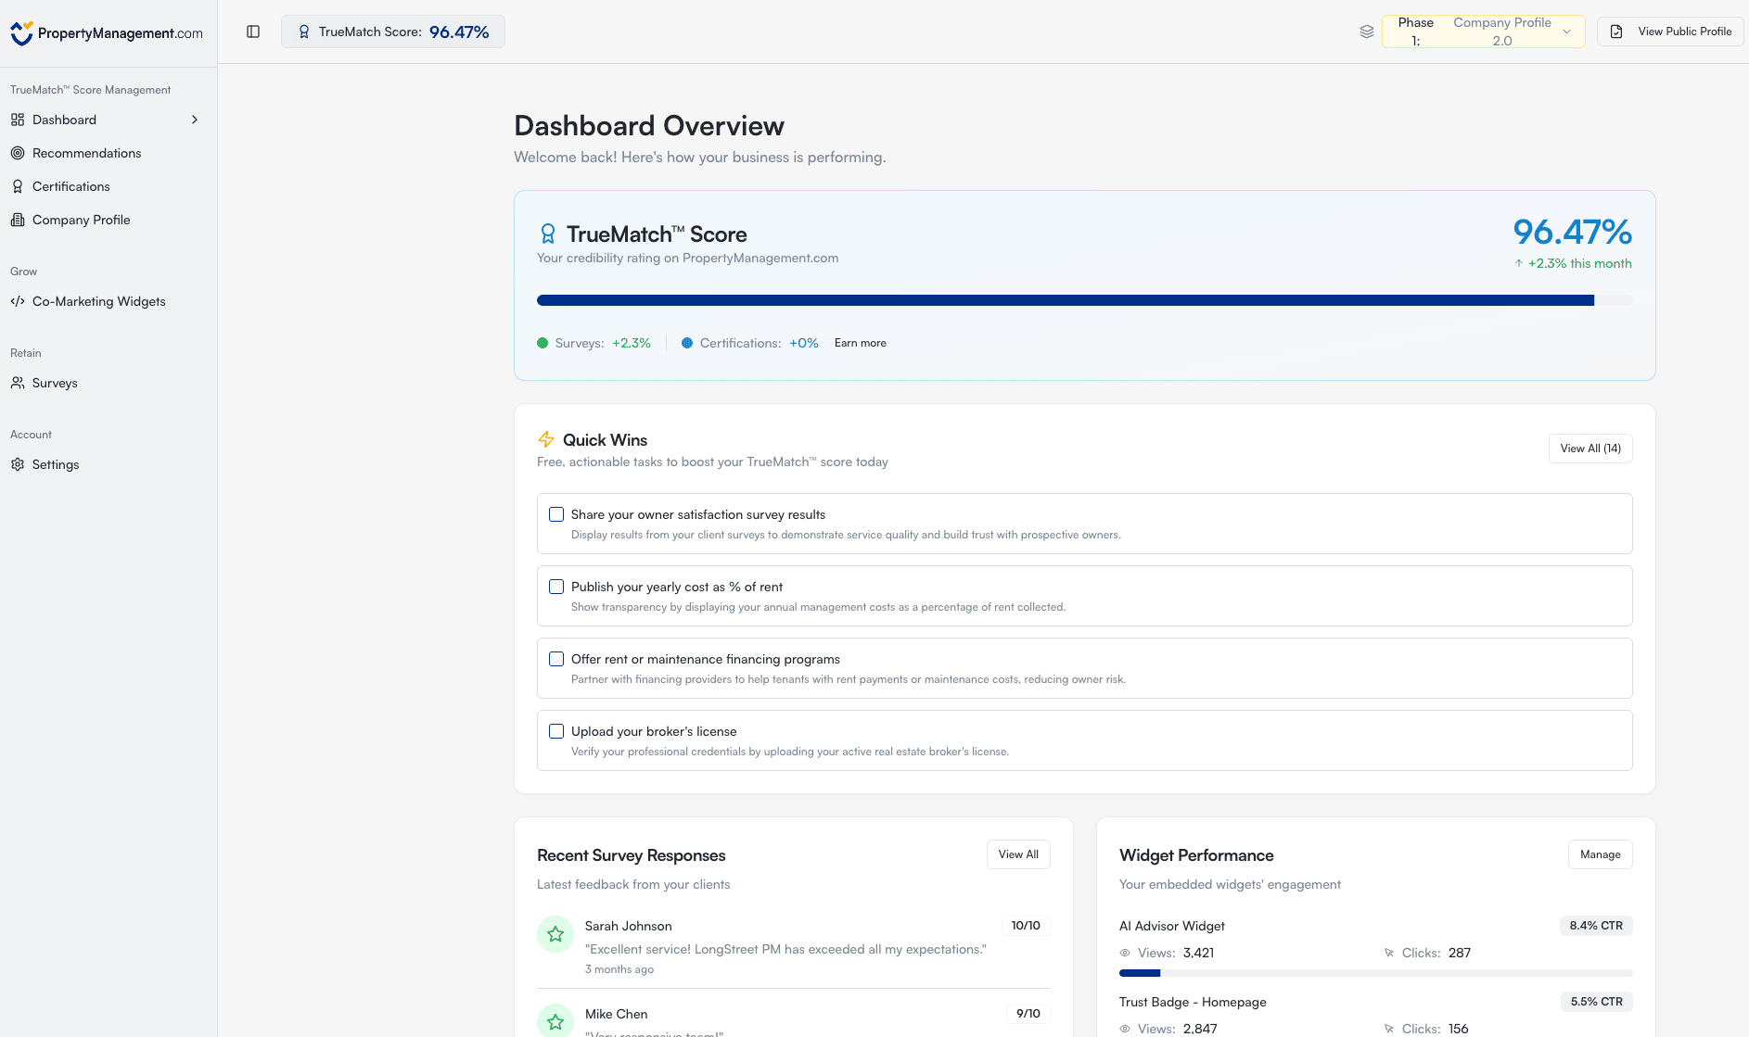Open Certifications from the sidebar
Viewport: 1749px width, 1037px height.
coord(70,186)
